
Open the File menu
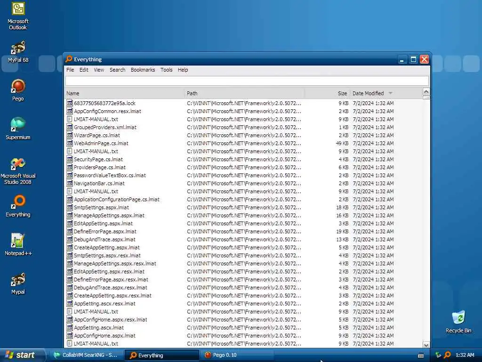click(x=70, y=70)
